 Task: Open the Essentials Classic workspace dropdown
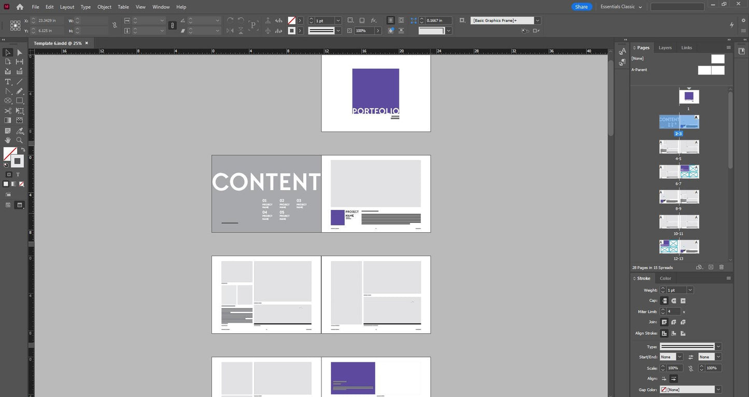(621, 7)
